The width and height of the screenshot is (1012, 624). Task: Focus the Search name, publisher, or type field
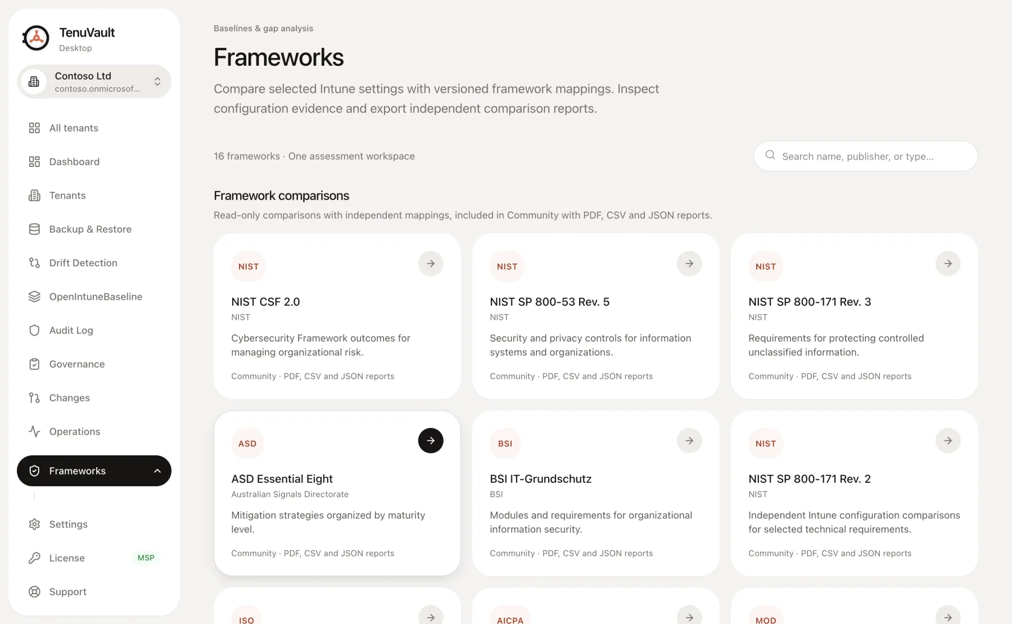pos(865,156)
